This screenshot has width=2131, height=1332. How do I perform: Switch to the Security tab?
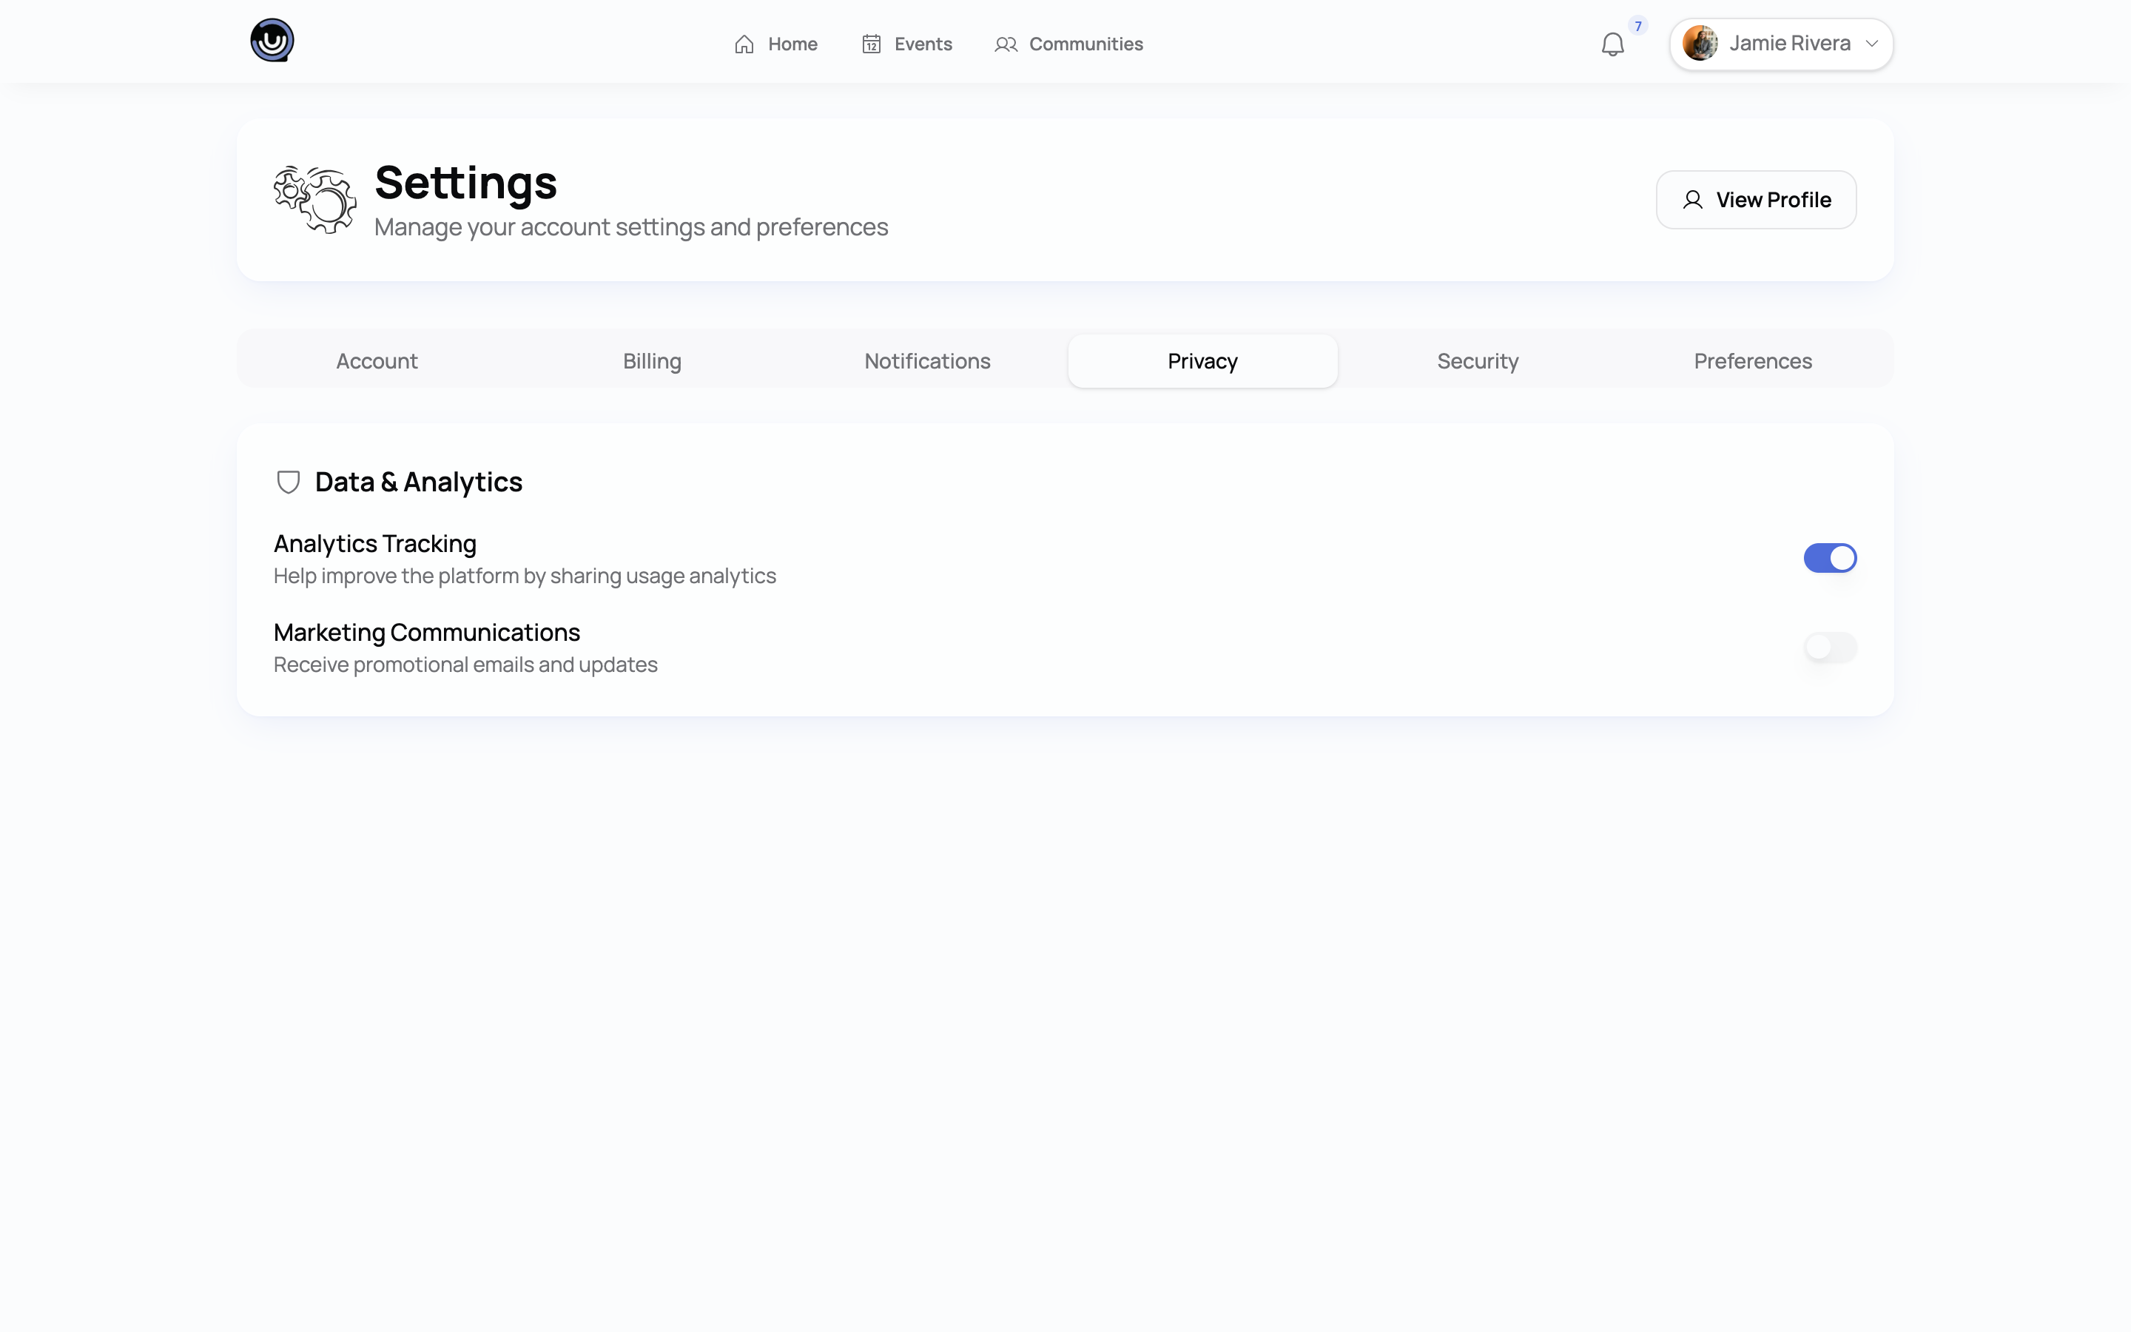coord(1478,361)
